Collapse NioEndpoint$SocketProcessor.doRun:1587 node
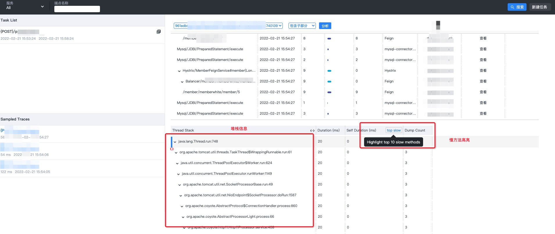 tap(181, 195)
